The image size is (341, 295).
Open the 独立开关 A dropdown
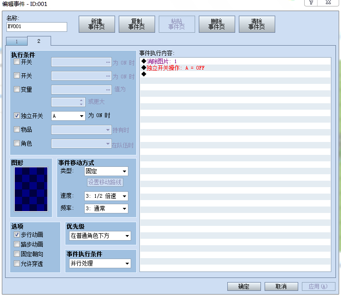pos(68,116)
